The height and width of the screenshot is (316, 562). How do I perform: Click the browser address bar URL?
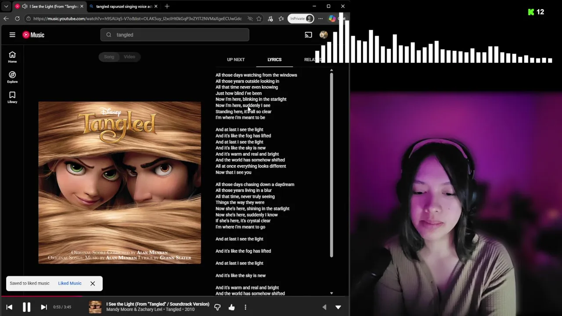(137, 18)
